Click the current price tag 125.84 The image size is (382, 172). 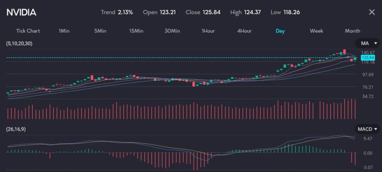[x=368, y=58]
